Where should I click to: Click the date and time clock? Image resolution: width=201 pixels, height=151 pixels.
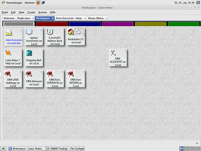[184, 2]
